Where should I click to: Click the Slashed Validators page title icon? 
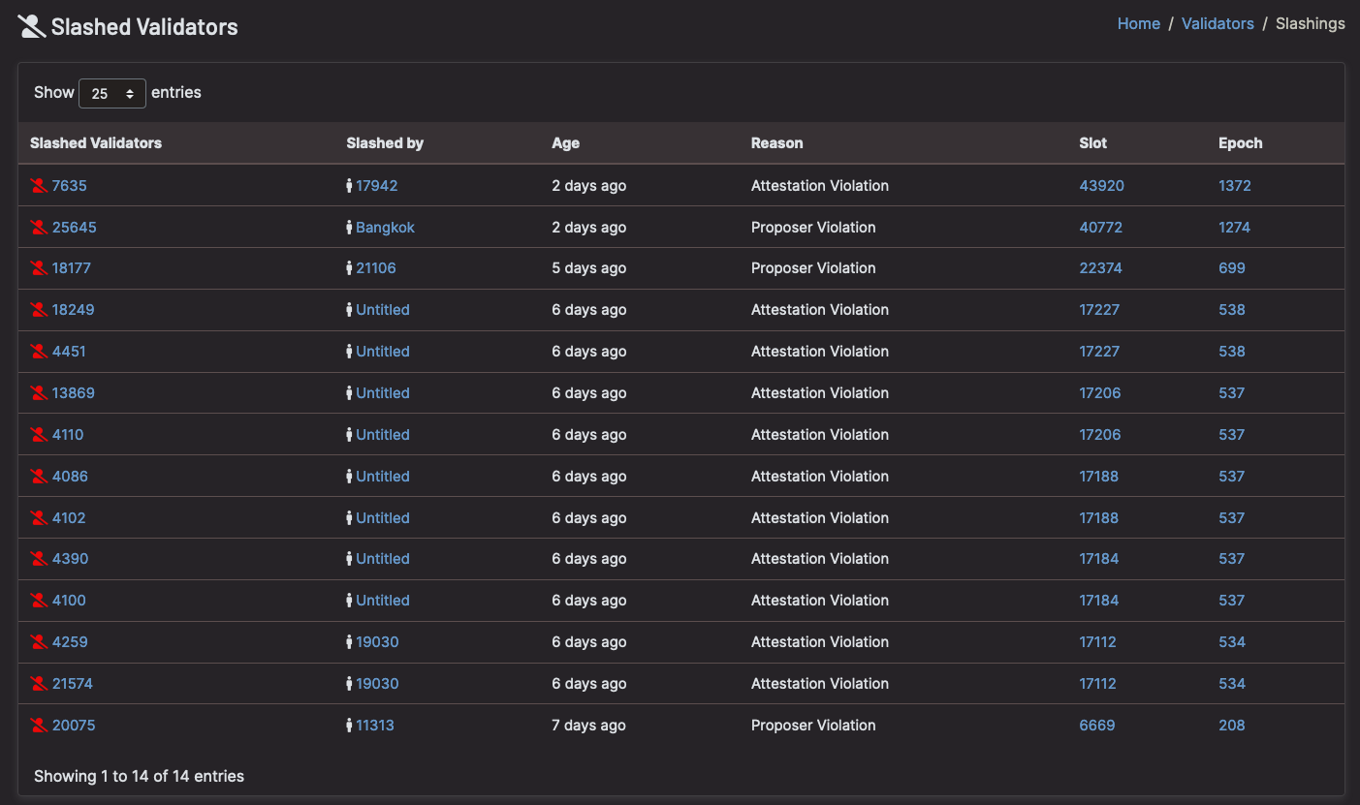pos(32,26)
